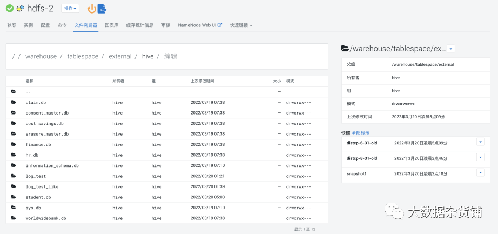The height and width of the screenshot is (234, 498).
Task: Expand the 快速链接 quick links menu
Action: click(x=241, y=25)
